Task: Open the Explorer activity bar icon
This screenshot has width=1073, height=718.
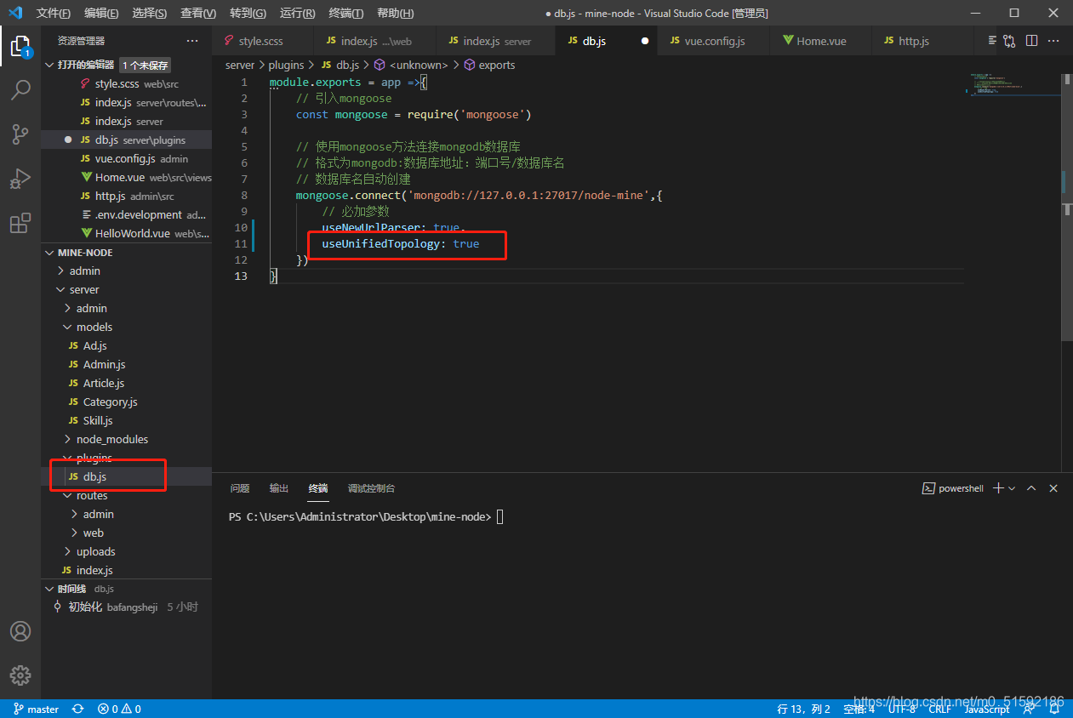Action: [x=20, y=46]
